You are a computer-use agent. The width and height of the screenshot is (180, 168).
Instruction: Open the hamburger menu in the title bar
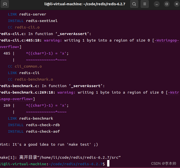[145, 4]
